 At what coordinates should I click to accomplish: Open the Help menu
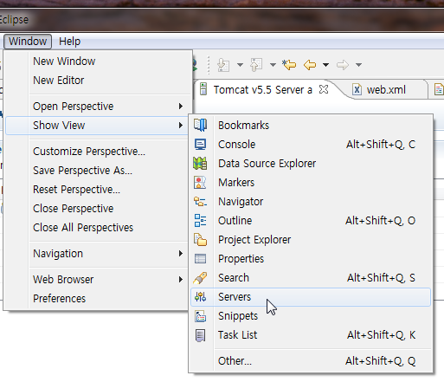click(x=69, y=42)
